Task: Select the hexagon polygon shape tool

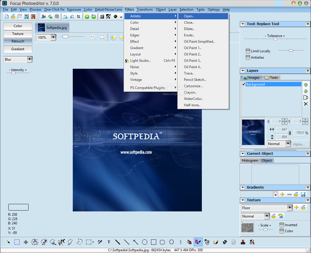Action: point(171,242)
